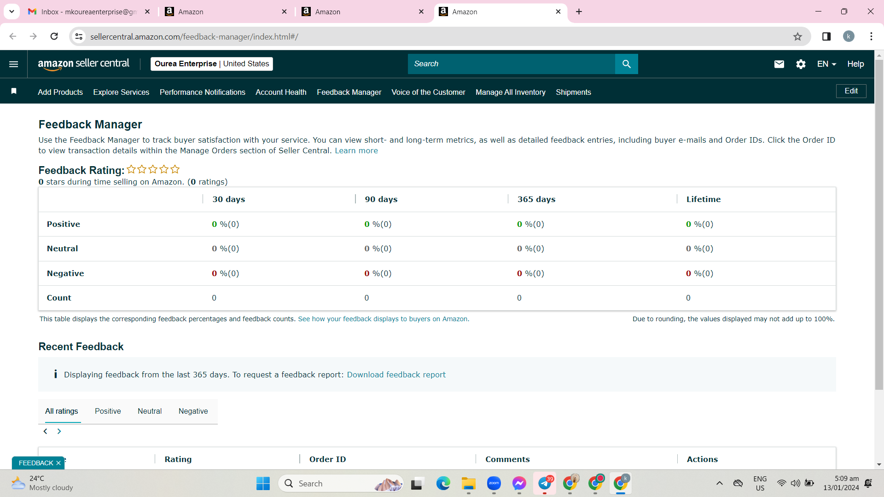Open a new browser tab

579,12
